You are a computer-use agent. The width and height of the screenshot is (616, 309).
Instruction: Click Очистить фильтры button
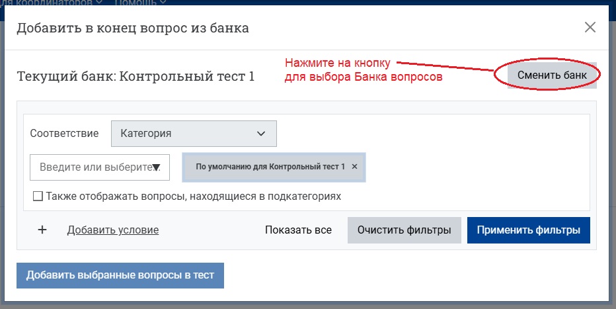pyautogui.click(x=404, y=230)
